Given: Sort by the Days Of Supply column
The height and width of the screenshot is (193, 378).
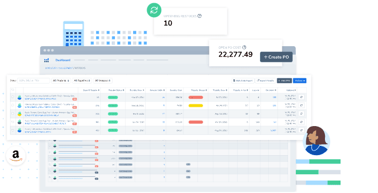Looking at the screenshot, I should pyautogui.click(x=91, y=90).
